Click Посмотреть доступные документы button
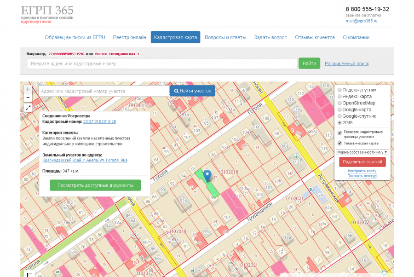The width and height of the screenshot is (414, 277). coord(95,185)
